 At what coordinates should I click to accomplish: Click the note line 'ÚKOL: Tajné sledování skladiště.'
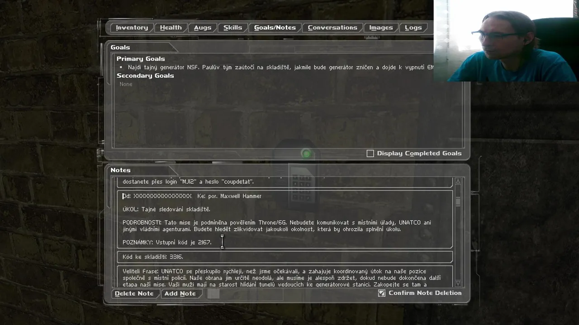pyautogui.click(x=166, y=209)
